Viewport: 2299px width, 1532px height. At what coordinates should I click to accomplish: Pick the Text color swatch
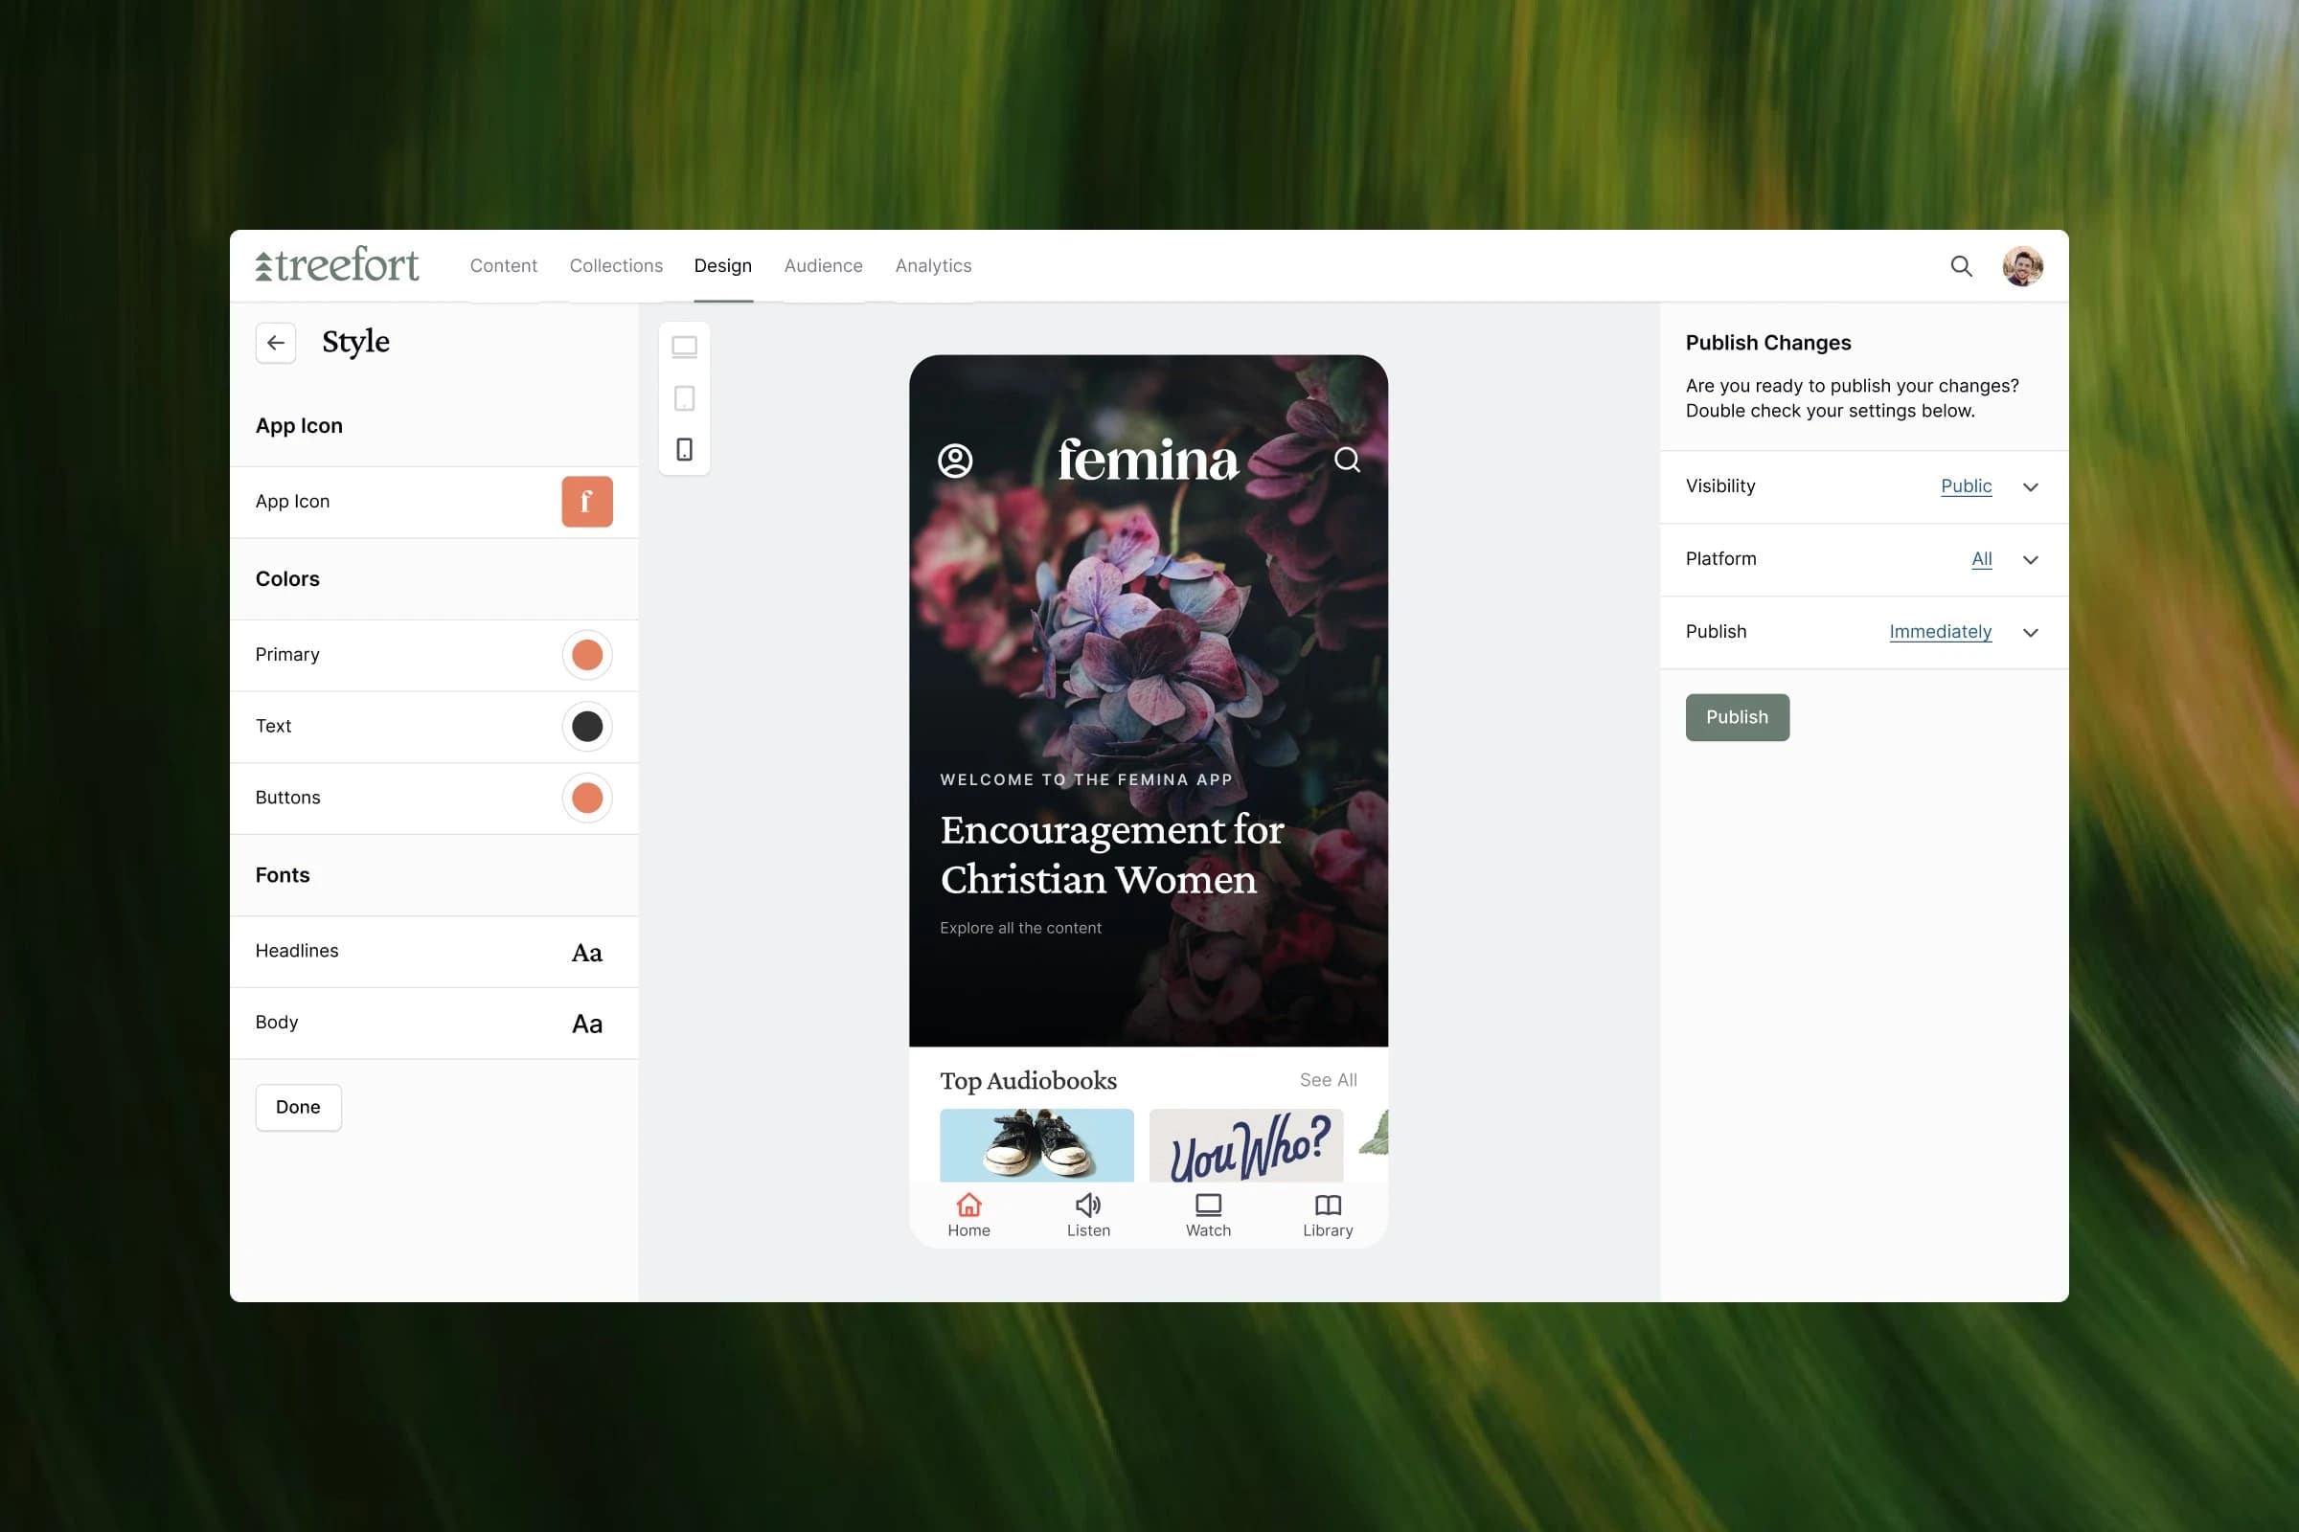click(586, 726)
